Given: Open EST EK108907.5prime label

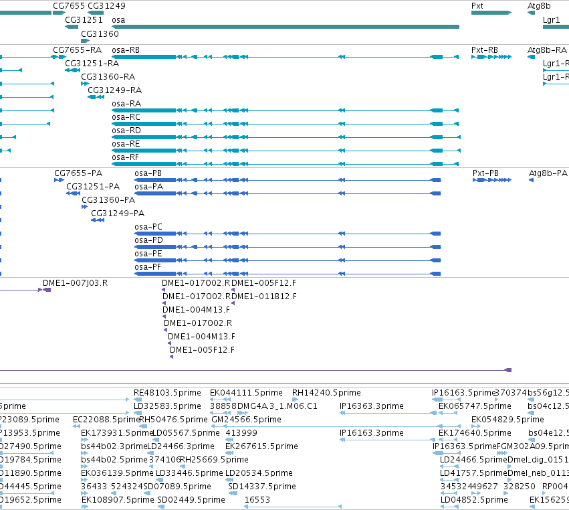Looking at the screenshot, I should [x=118, y=500].
